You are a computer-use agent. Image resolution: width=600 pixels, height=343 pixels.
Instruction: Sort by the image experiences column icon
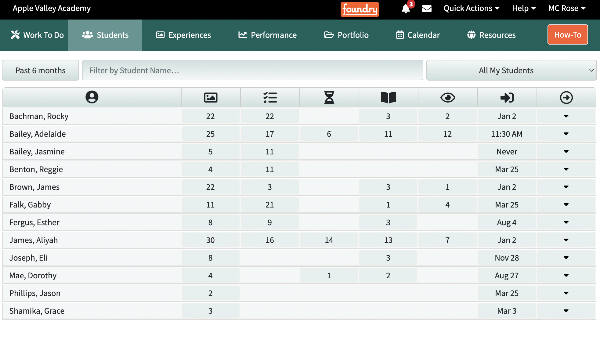pyautogui.click(x=211, y=97)
